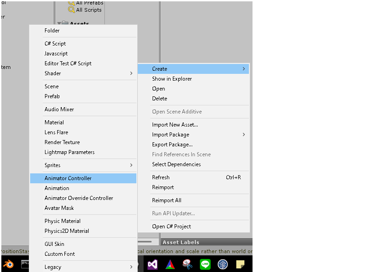Click the Reimport entry

193,187
